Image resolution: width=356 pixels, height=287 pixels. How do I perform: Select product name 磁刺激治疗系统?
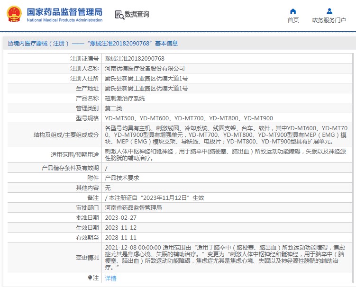click(125, 99)
